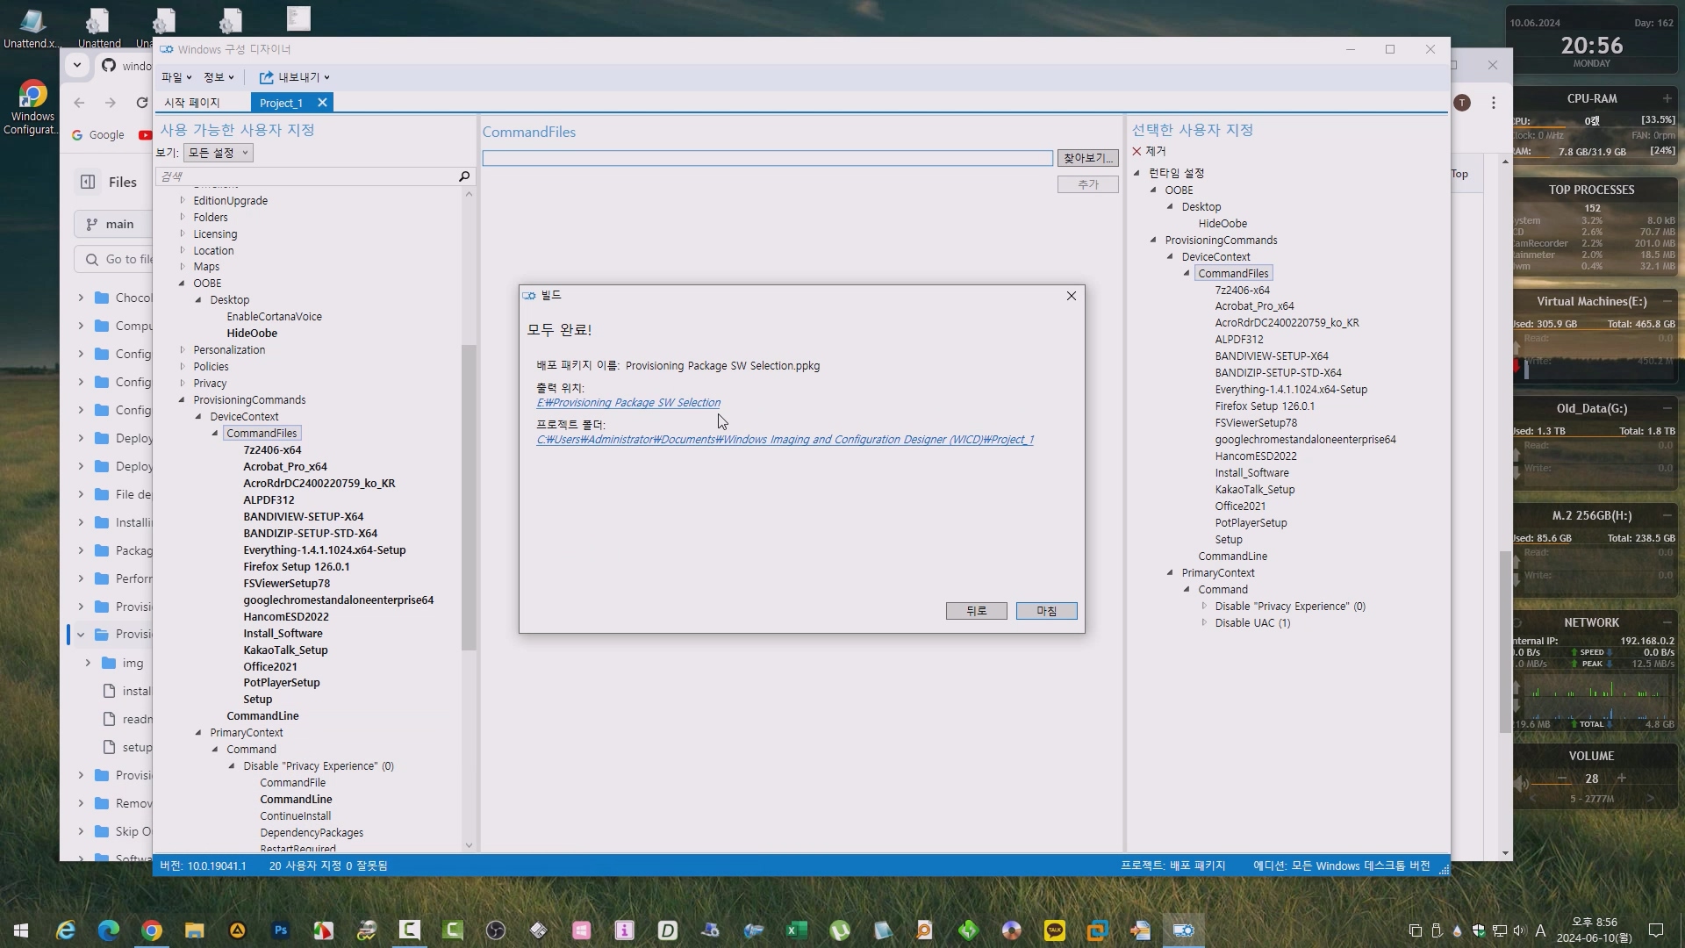1685x948 pixels.
Task: Open the E:\Provisioning Package SW Selection output link
Action: click(x=628, y=403)
